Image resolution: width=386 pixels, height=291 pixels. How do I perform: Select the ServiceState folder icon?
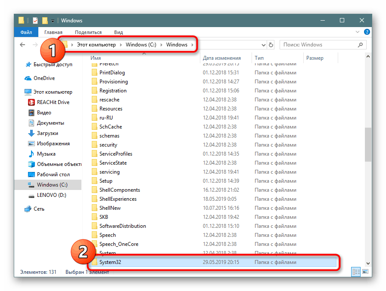point(94,163)
